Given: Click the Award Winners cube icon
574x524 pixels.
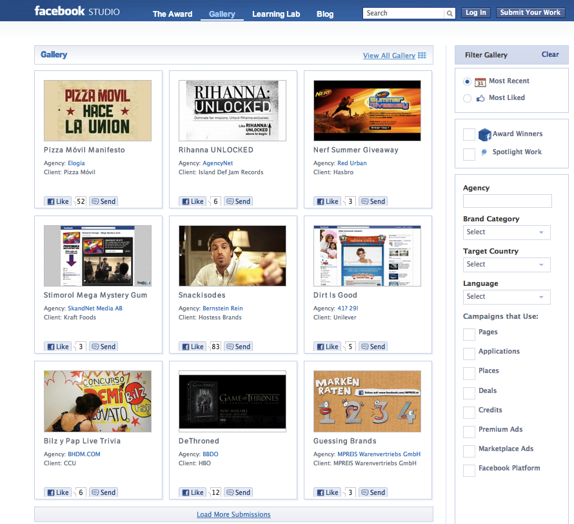Looking at the screenshot, I should point(484,134).
